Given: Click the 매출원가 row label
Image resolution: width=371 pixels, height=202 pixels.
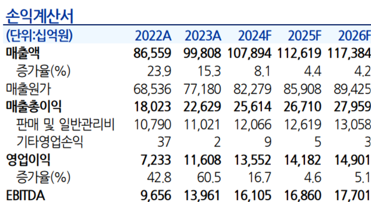Looking at the screenshot, I should (x=27, y=88).
